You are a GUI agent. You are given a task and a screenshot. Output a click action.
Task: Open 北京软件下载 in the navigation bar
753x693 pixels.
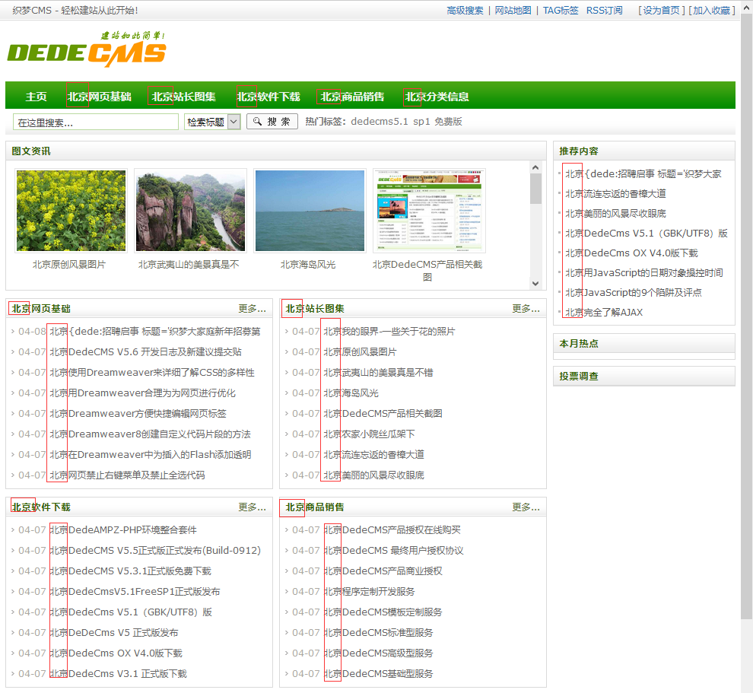268,97
